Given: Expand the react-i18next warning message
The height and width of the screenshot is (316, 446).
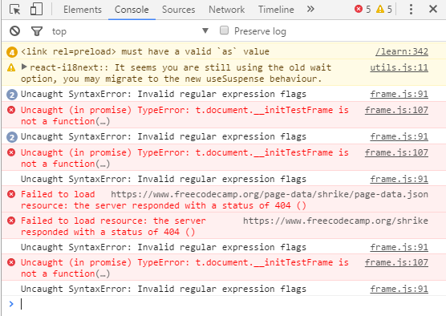Looking at the screenshot, I should 24,67.
